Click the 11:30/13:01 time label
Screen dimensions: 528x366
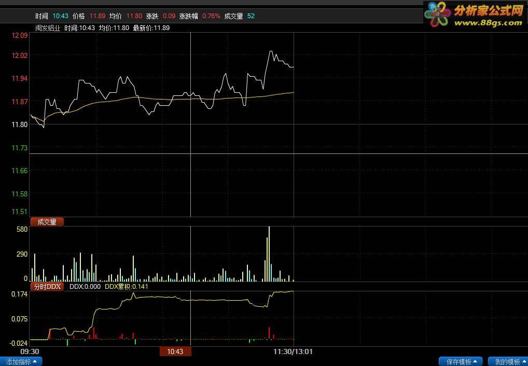293,351
